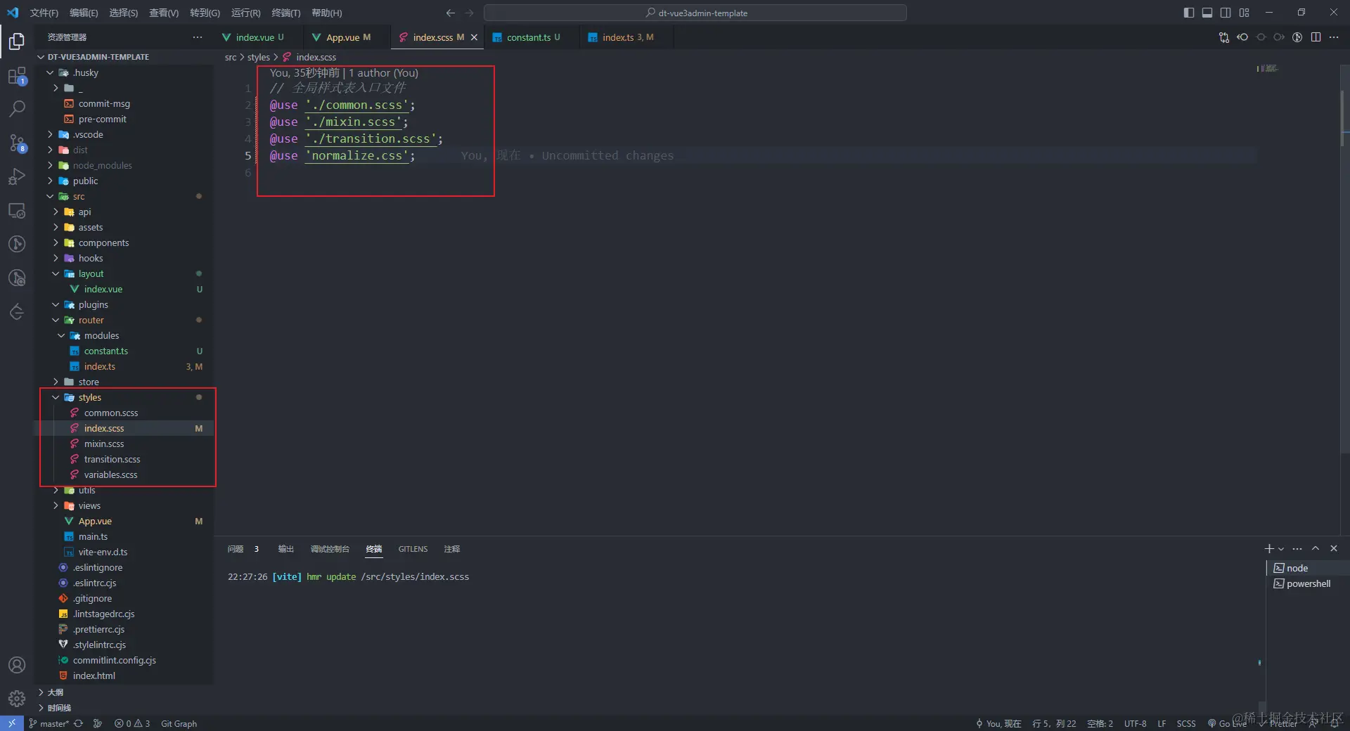Click the UTF-8 encoding indicator

pyautogui.click(x=1135, y=723)
